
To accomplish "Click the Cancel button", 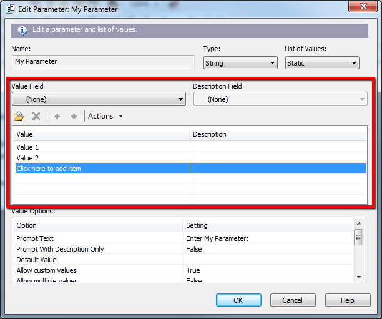I will pyautogui.click(x=293, y=300).
